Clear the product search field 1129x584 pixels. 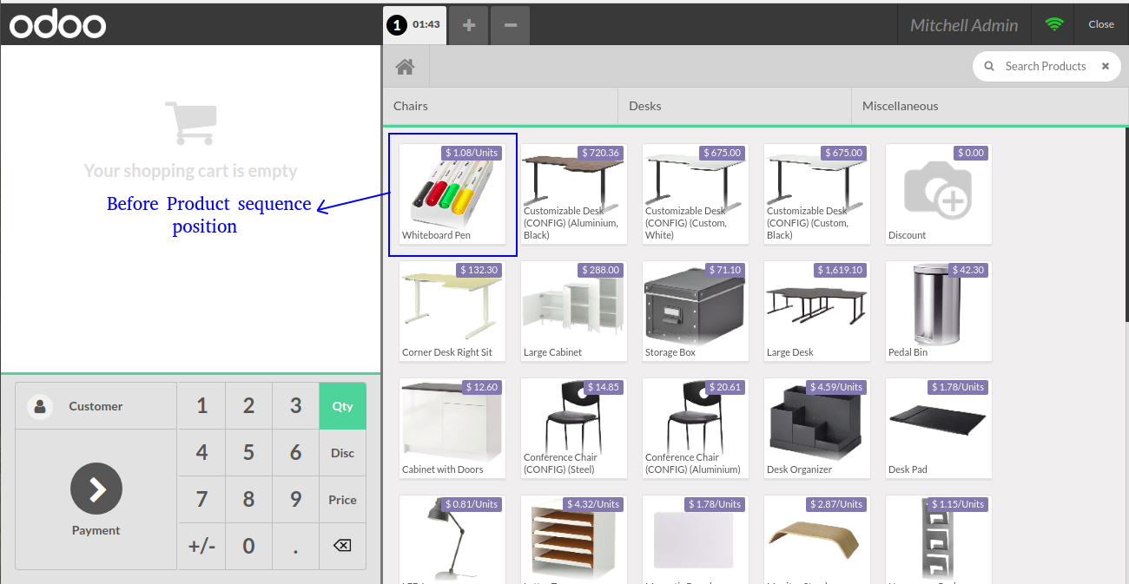click(1105, 66)
